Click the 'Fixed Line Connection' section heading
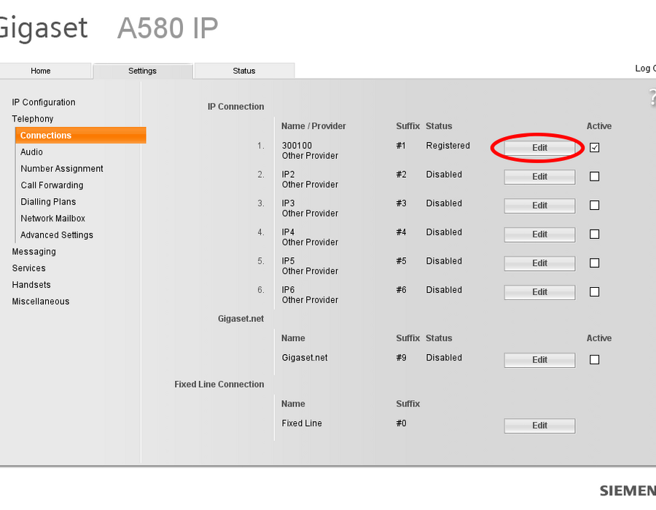656x510 pixels. [219, 384]
